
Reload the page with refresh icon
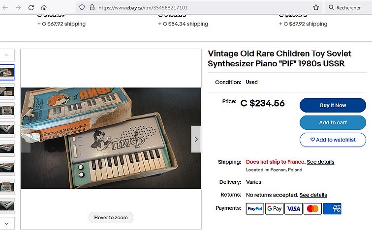coord(31,8)
